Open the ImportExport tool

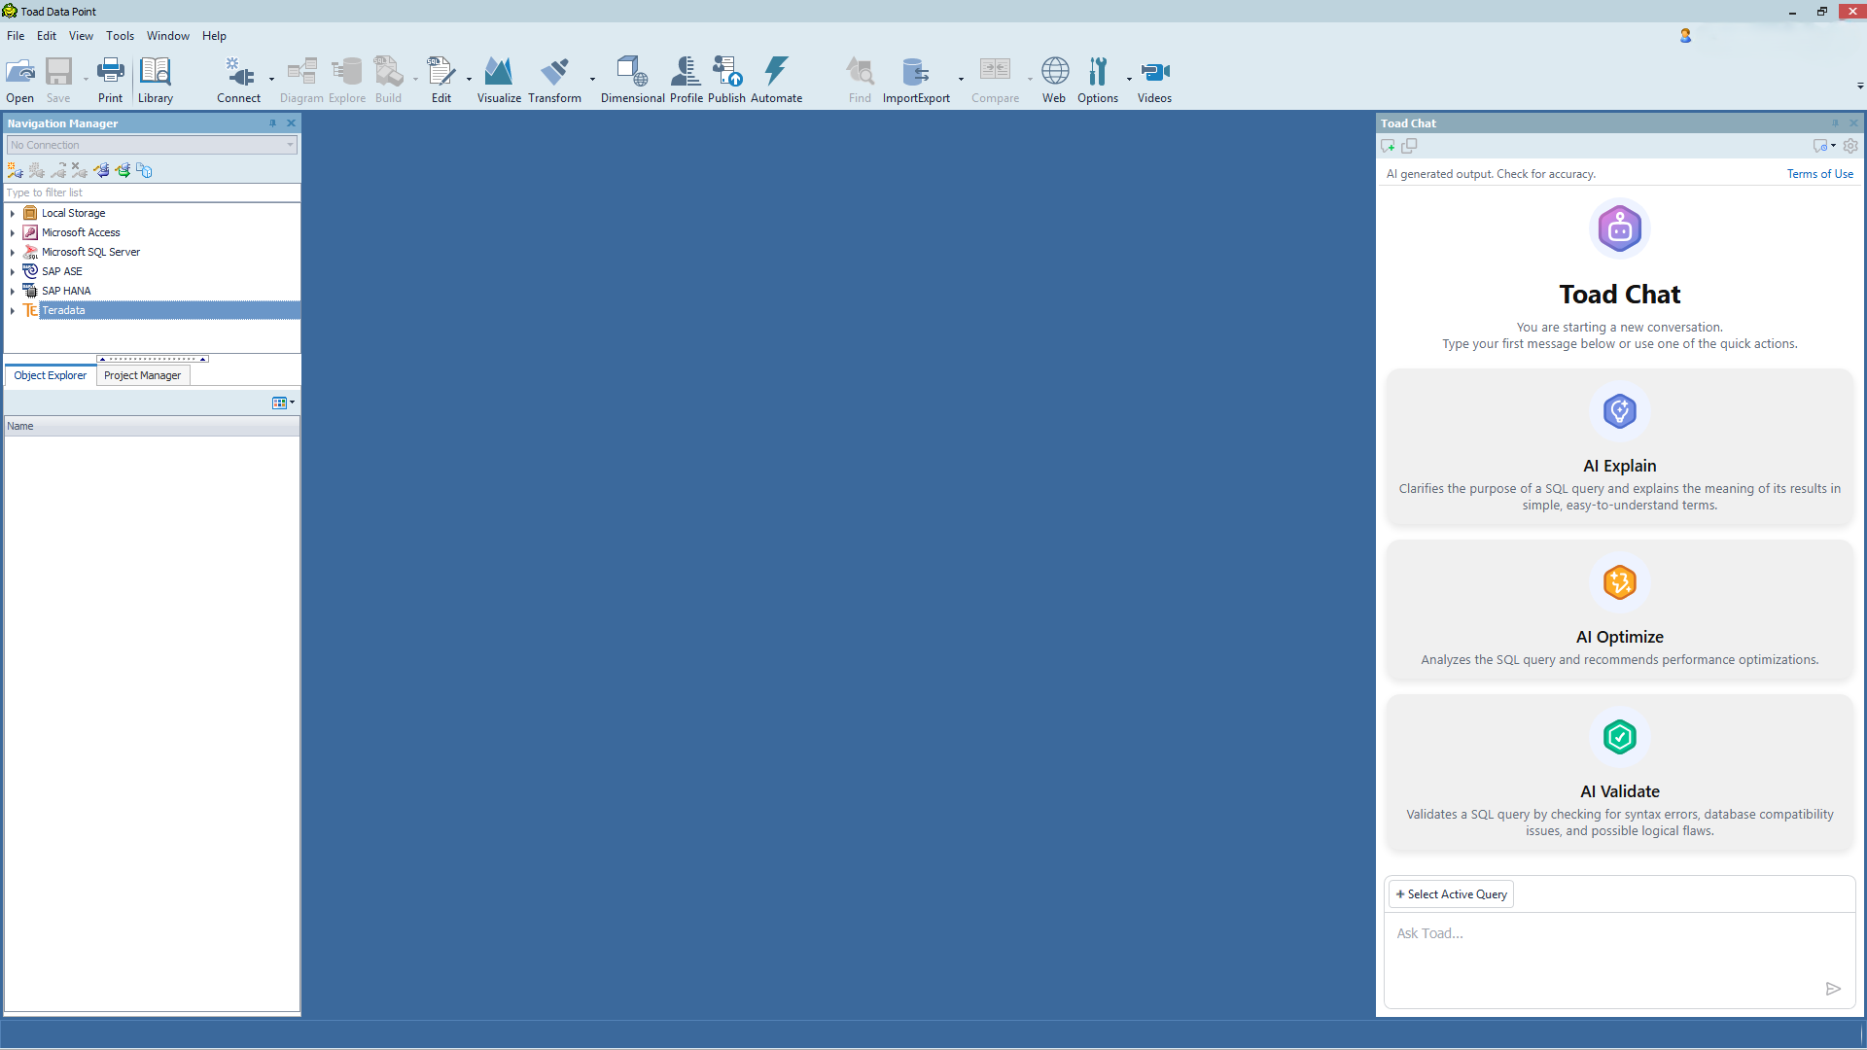[x=916, y=80]
